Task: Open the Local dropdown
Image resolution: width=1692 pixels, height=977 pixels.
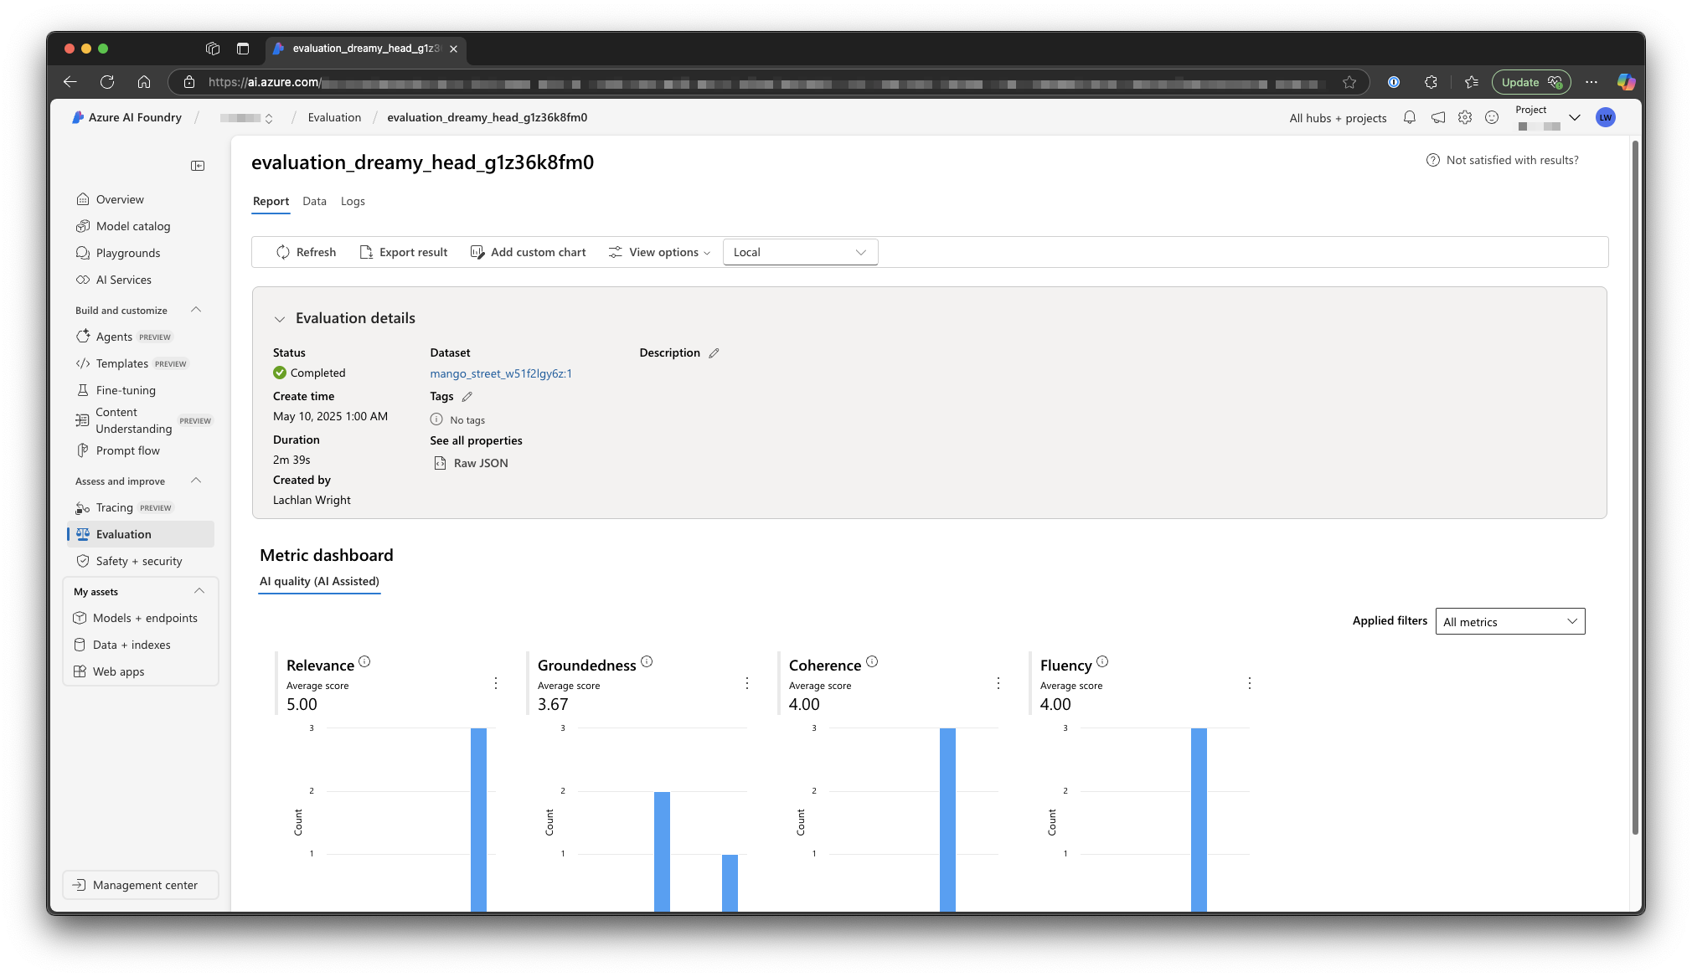Action: click(800, 252)
